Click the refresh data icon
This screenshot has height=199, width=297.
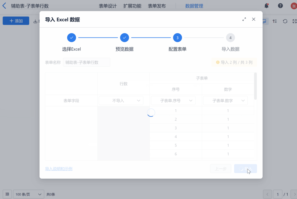point(285,21)
